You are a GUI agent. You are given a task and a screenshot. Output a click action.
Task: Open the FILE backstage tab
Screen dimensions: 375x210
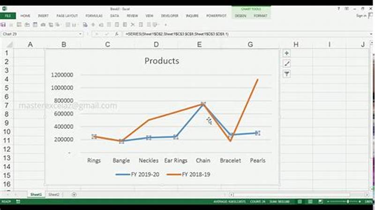coord(8,16)
